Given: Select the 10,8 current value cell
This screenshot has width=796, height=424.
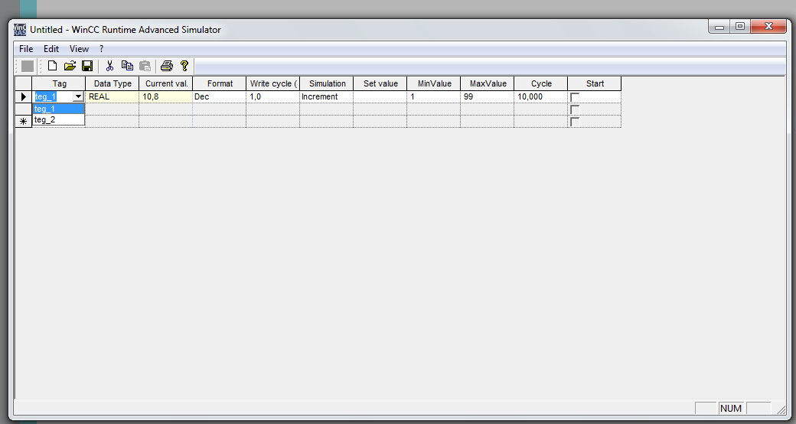Looking at the screenshot, I should 166,96.
